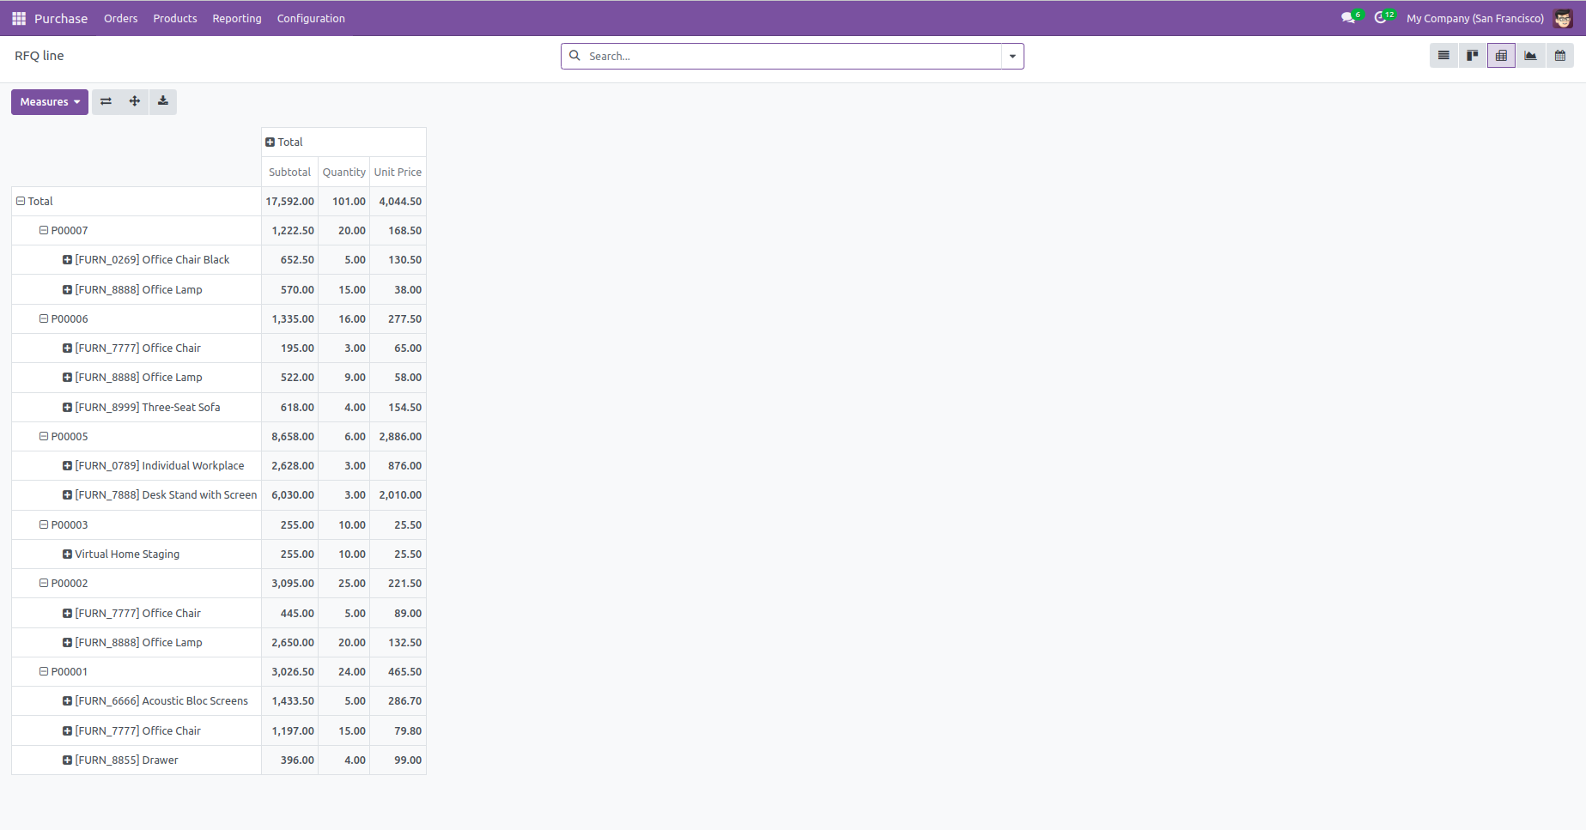Image resolution: width=1586 pixels, height=830 pixels.
Task: Click Acoustic Bloc Screens 1,433.50 cell
Action: (289, 700)
